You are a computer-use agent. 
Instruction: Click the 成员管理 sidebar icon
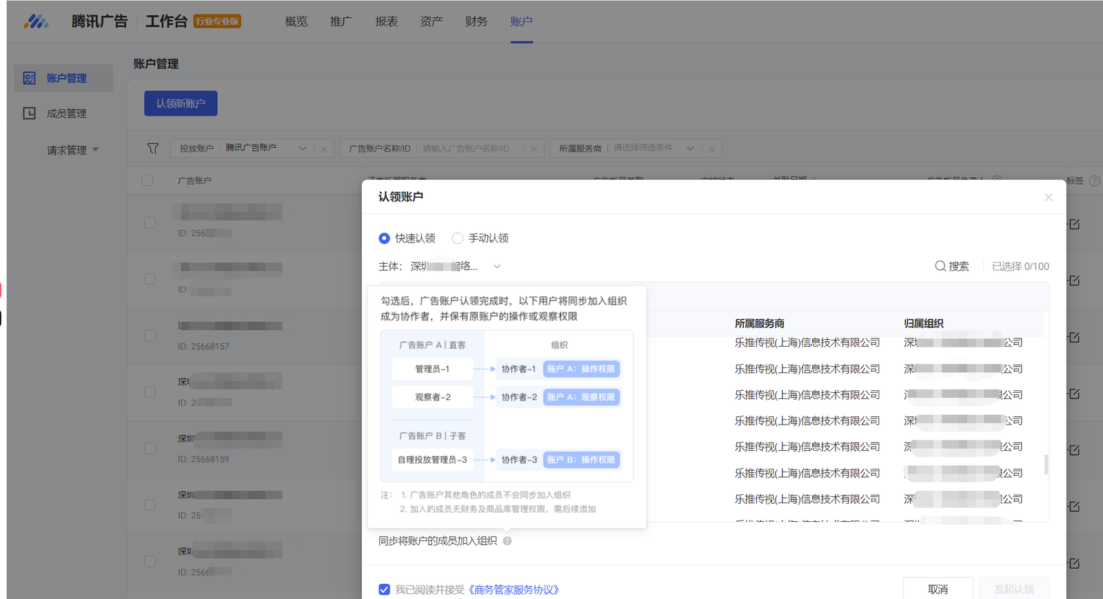29,113
